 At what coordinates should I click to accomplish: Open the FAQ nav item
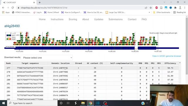pyautogui.click(x=144, y=19)
